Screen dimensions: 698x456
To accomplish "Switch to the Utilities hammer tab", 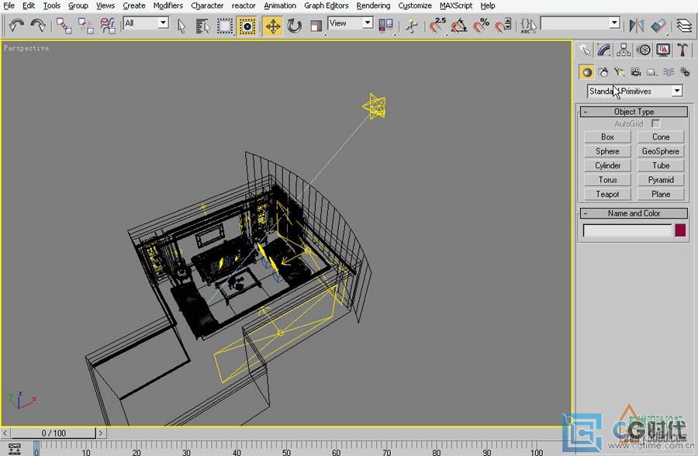I will point(682,50).
